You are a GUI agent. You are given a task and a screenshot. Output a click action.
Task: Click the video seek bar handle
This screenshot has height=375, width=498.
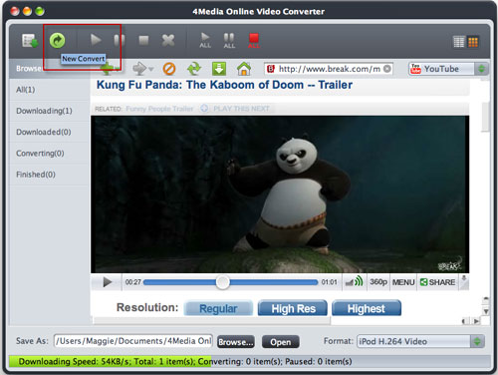[x=222, y=282]
